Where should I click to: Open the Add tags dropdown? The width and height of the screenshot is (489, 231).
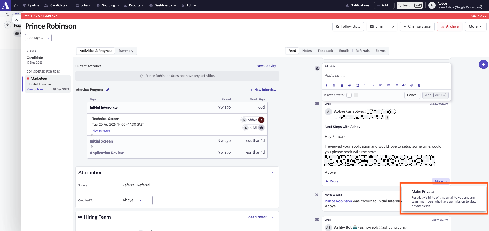pos(38,38)
